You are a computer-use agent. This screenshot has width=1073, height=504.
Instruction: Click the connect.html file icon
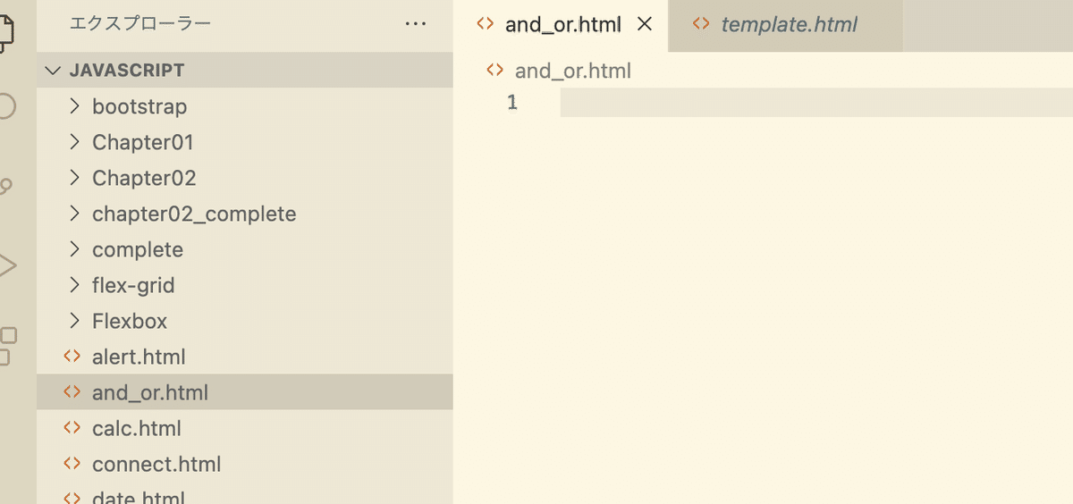click(72, 464)
